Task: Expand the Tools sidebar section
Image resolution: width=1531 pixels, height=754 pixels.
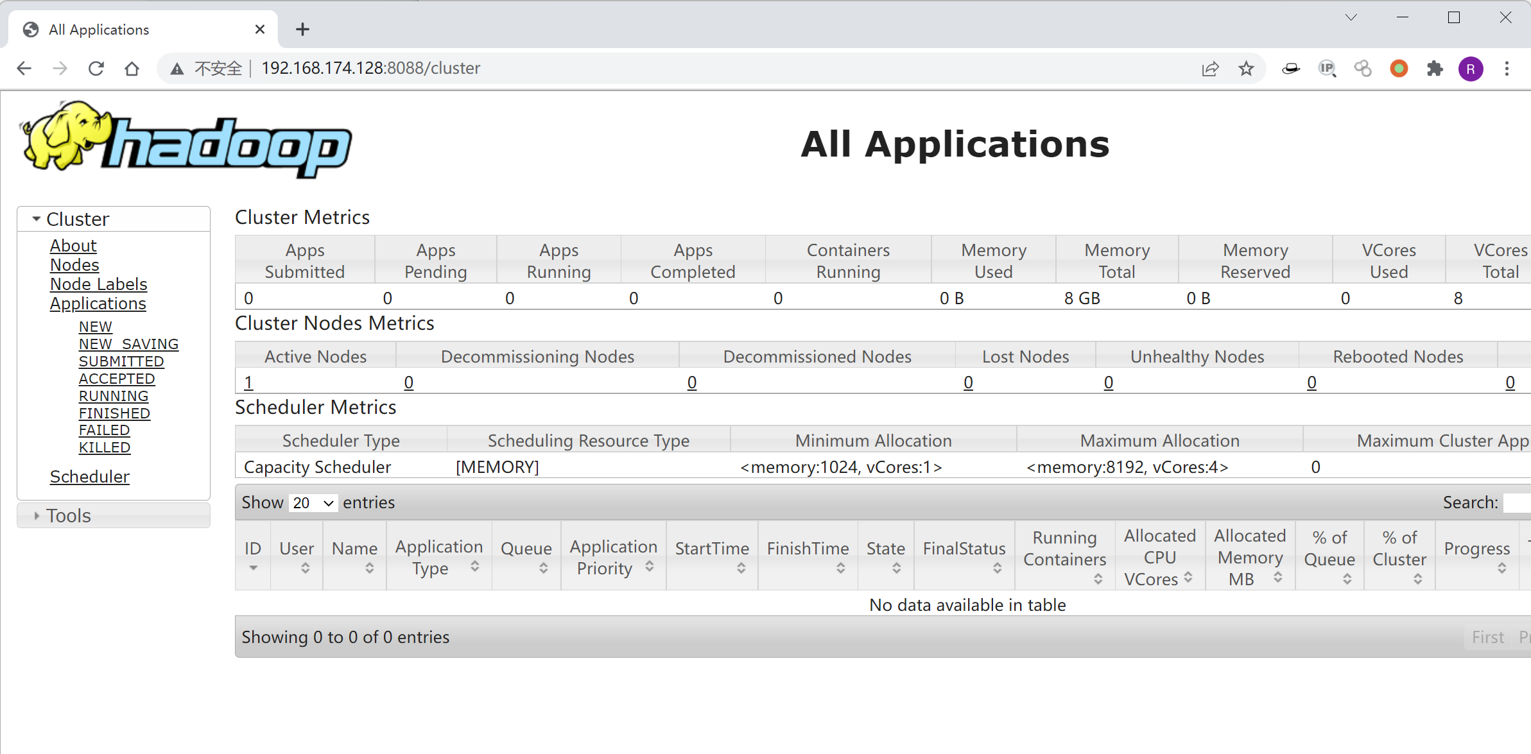Action: (x=68, y=516)
